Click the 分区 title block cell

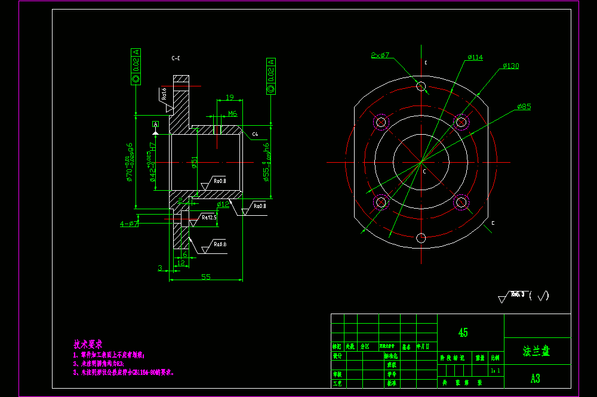[365, 346]
